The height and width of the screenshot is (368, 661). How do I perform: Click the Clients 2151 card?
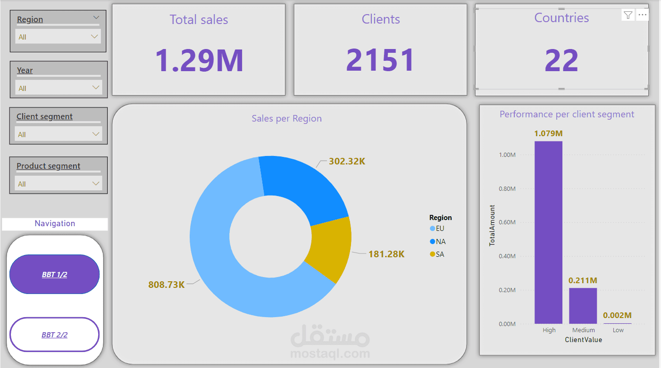pos(381,49)
